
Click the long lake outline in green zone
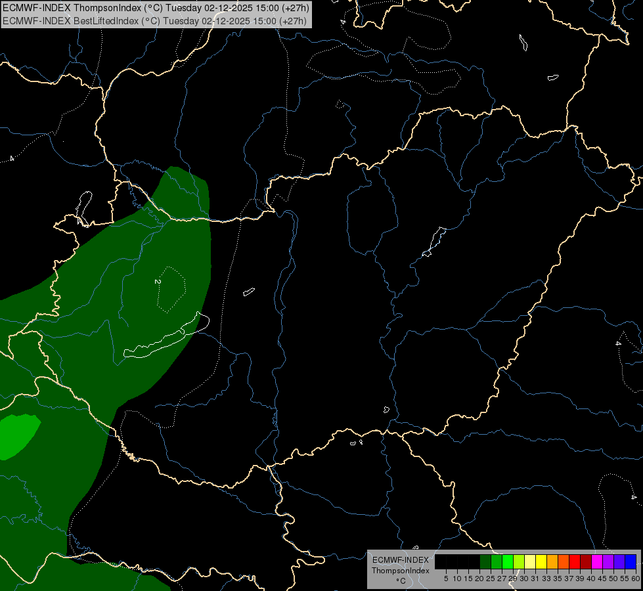pos(167,336)
